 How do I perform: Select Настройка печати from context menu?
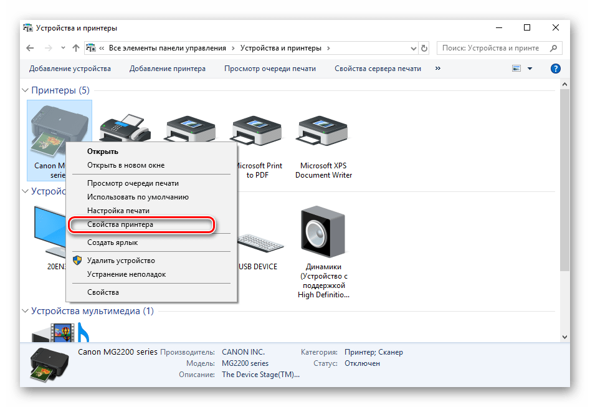(118, 211)
